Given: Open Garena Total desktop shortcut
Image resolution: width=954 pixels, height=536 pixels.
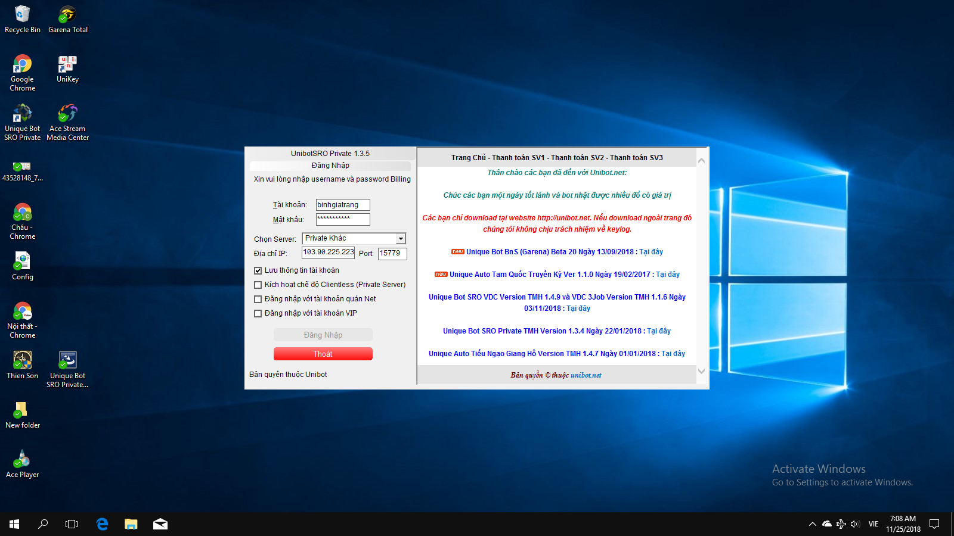Looking at the screenshot, I should pyautogui.click(x=68, y=19).
